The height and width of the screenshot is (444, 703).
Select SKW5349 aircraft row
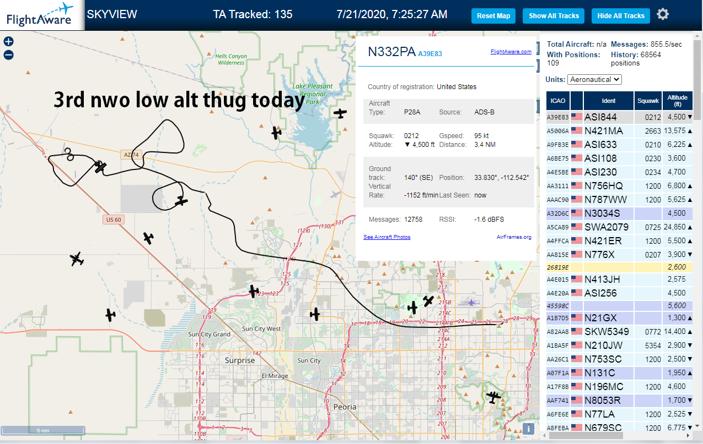pos(619,331)
